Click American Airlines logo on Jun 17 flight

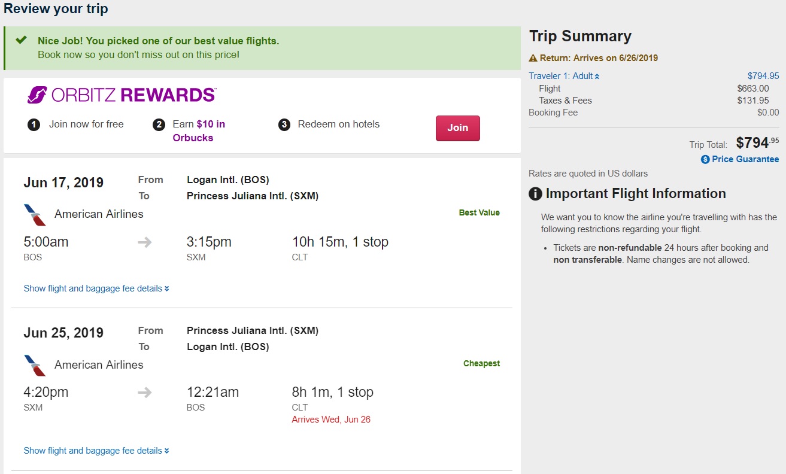point(35,214)
